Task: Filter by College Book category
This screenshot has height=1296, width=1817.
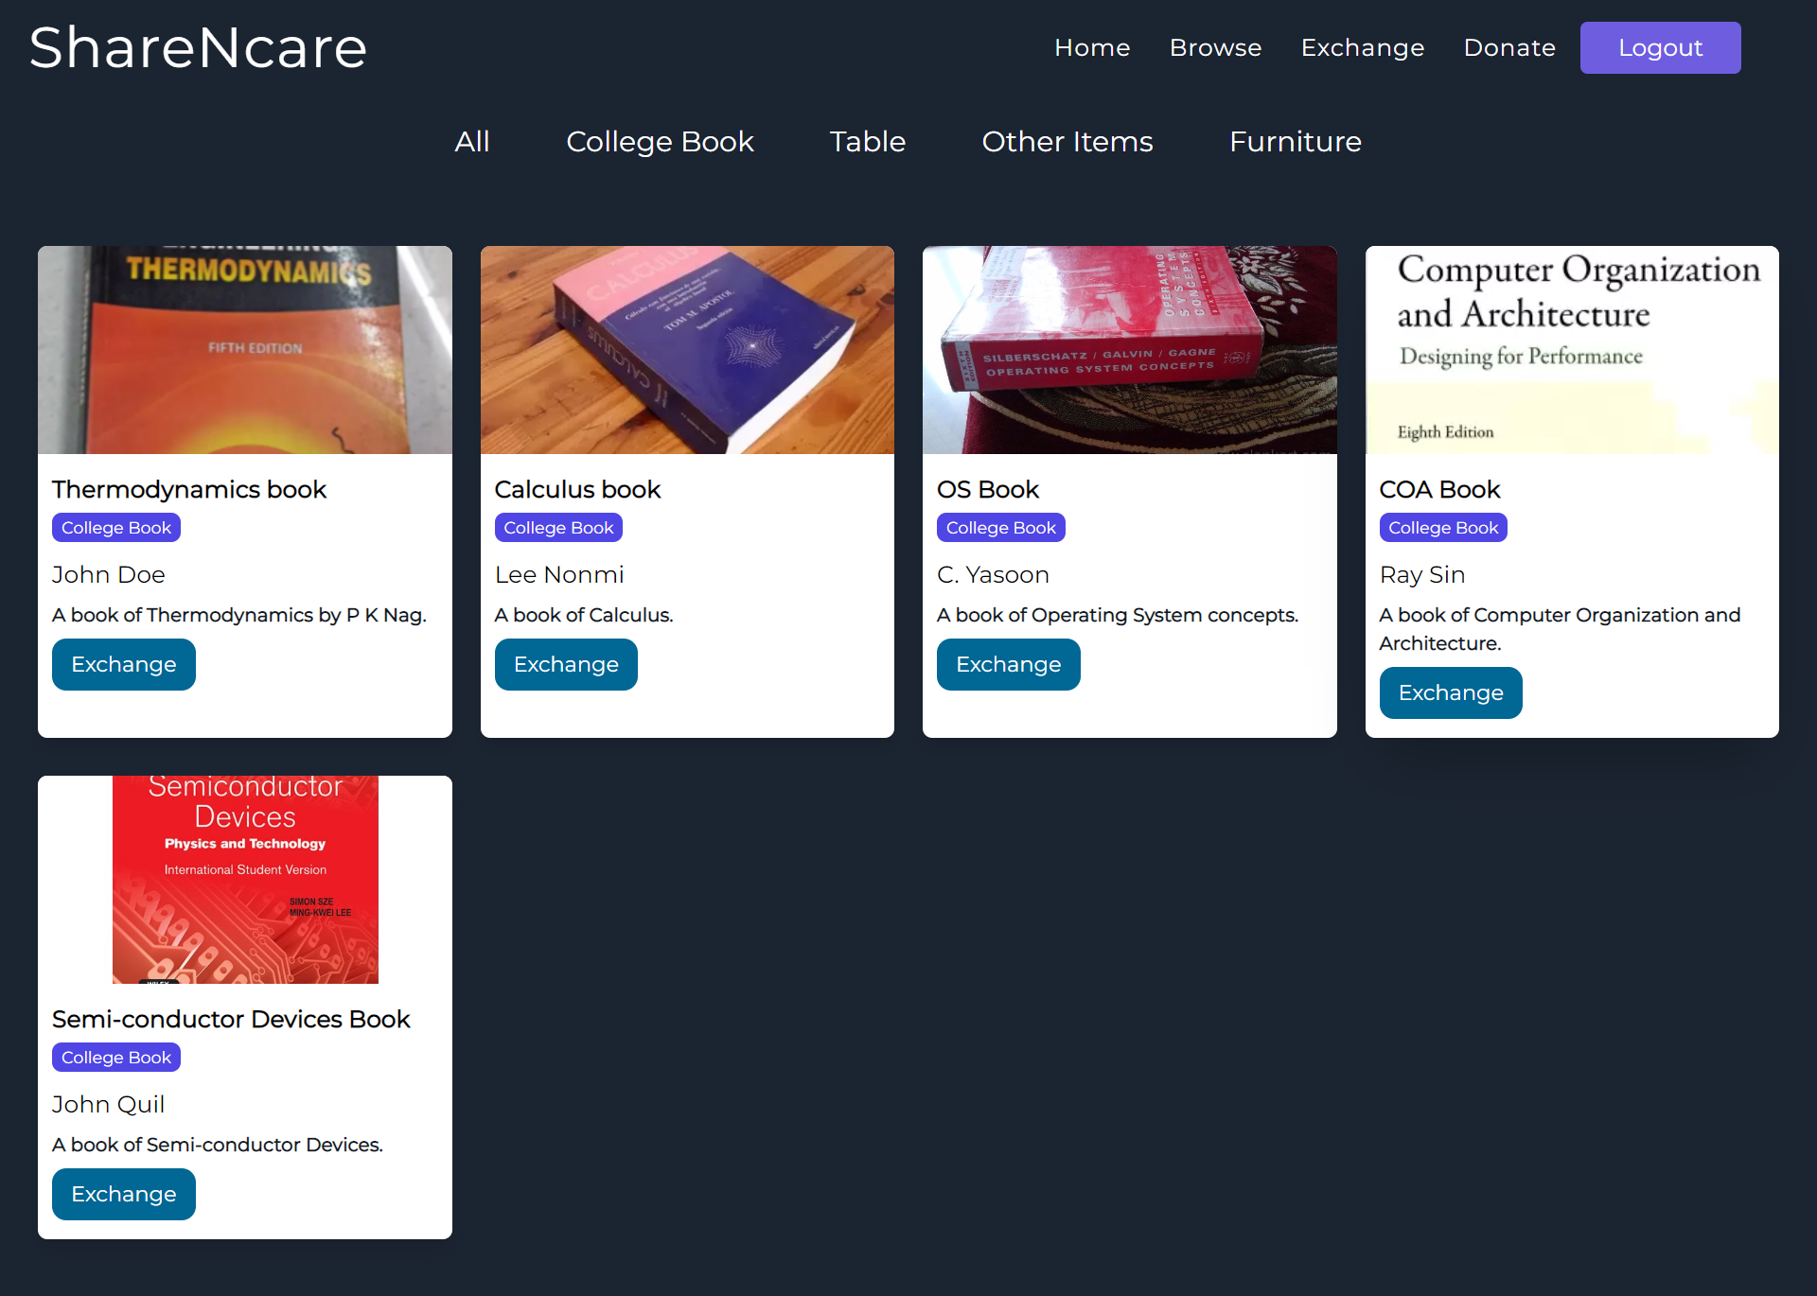Action: [660, 141]
